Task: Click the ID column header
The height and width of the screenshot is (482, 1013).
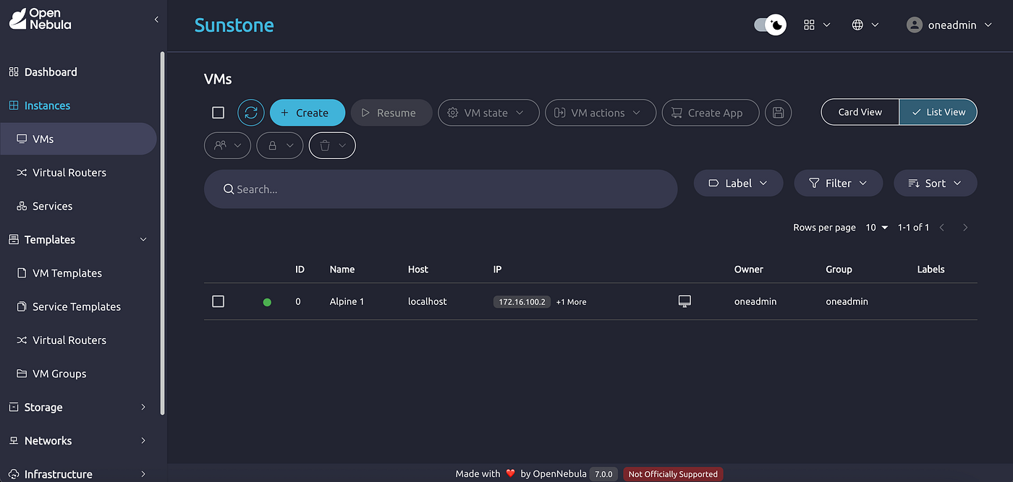Action: (x=300, y=269)
